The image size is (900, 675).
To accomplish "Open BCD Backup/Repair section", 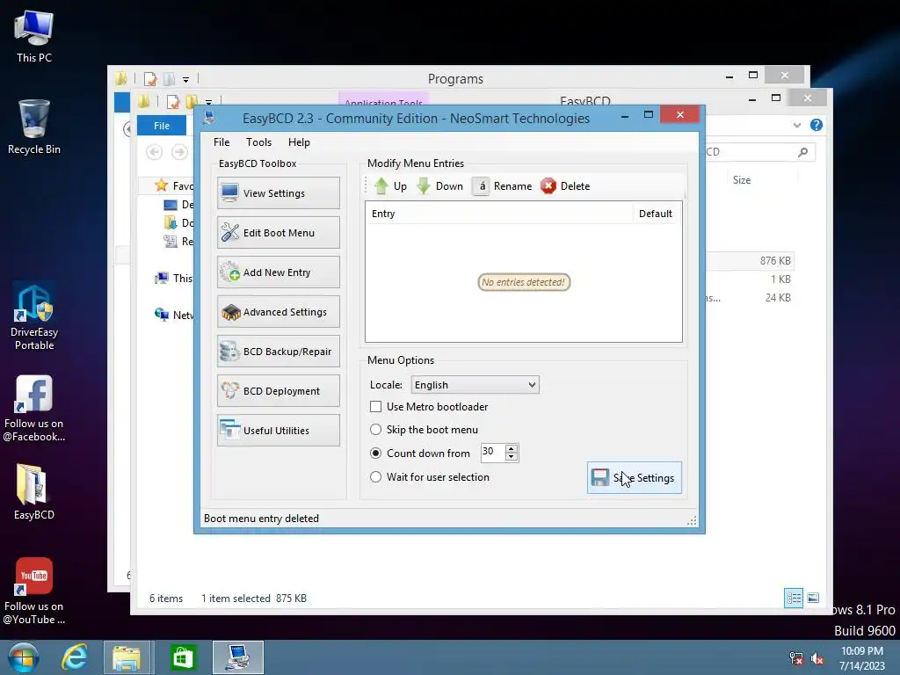I will pyautogui.click(x=279, y=352).
